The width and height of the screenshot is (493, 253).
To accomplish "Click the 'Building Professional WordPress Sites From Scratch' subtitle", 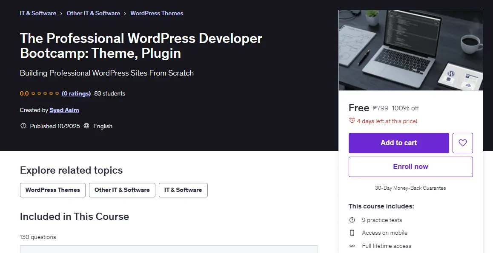I will pos(107,73).
